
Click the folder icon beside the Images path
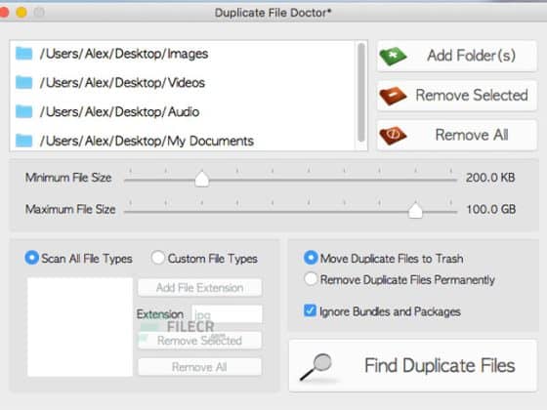click(24, 54)
